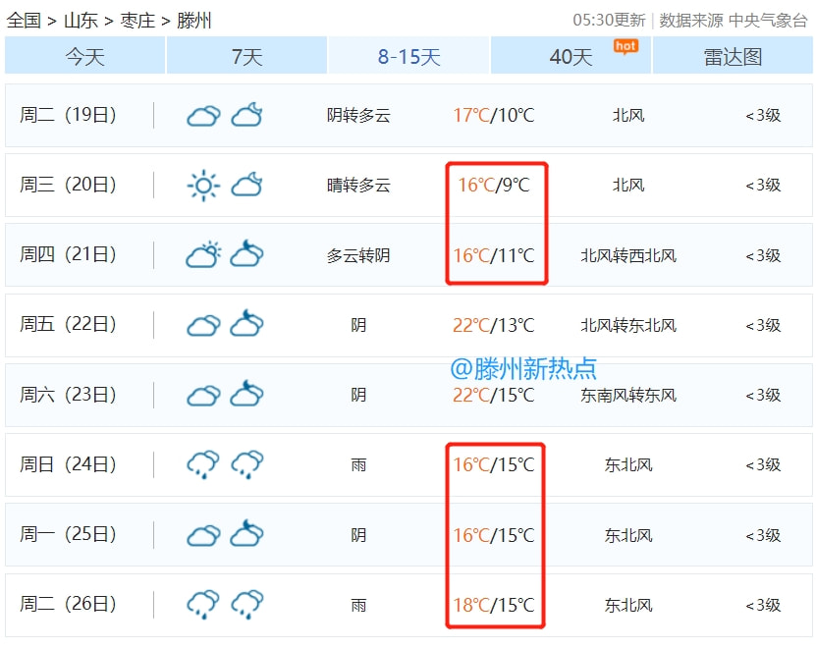Open the 40天 forecast tab

click(x=571, y=57)
